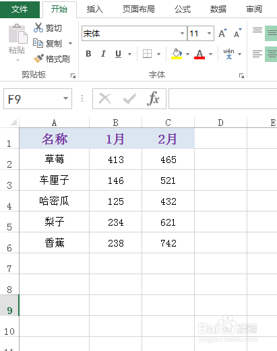Toggle Bold formatting

[88, 54]
